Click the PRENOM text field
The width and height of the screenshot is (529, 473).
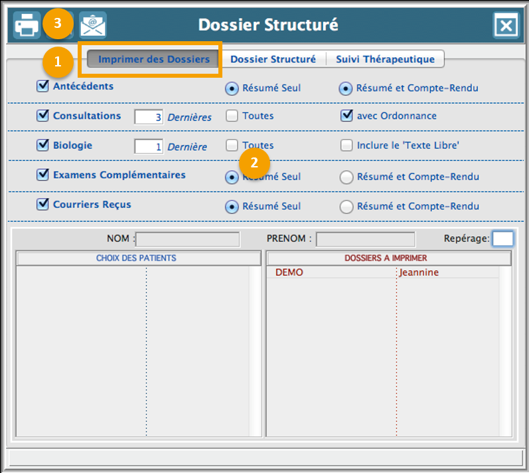365,239
